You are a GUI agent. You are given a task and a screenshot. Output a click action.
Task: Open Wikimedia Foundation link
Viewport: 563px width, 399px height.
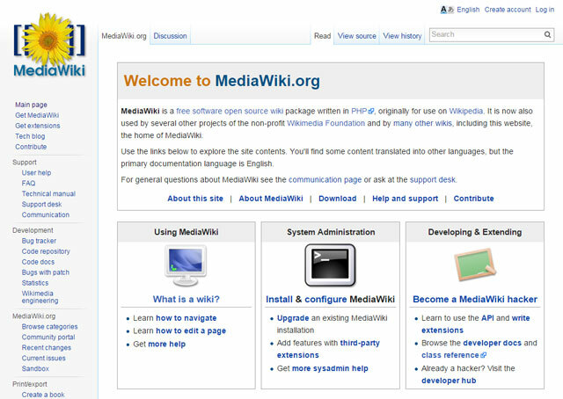(325, 123)
